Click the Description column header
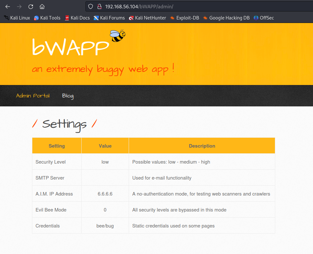313x254 pixels. (202, 146)
